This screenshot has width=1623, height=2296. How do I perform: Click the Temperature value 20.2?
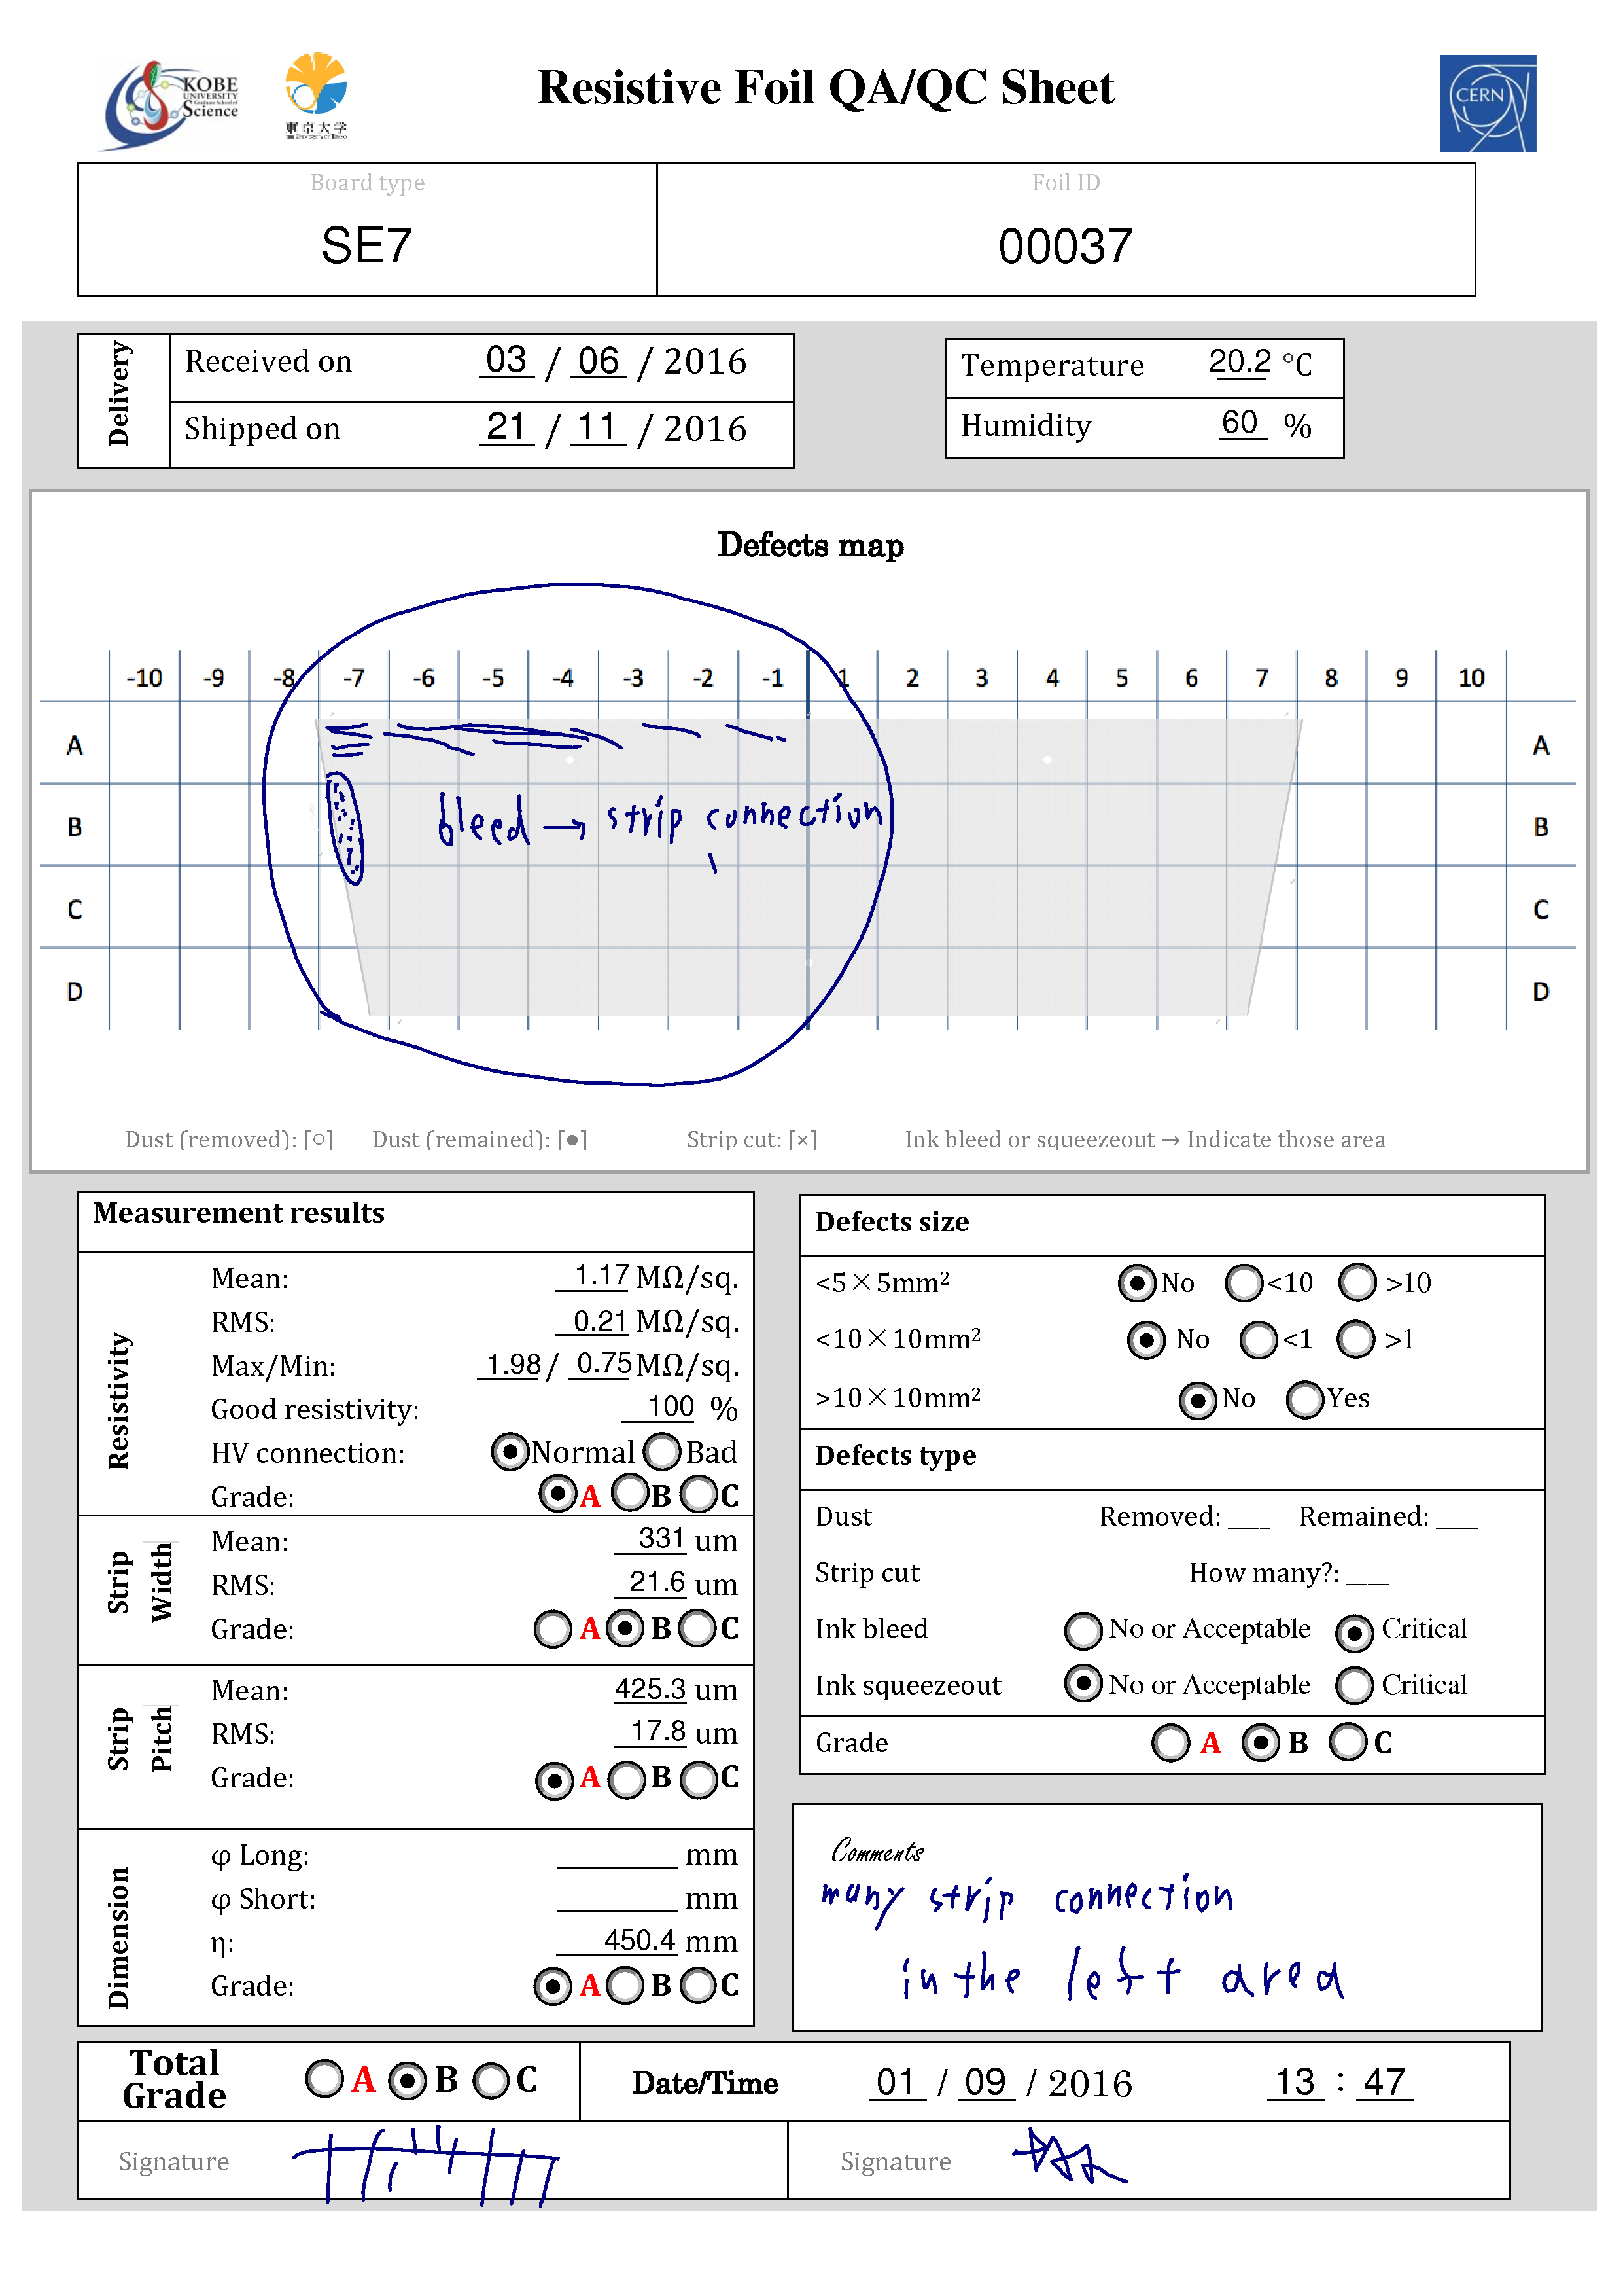(x=1239, y=361)
